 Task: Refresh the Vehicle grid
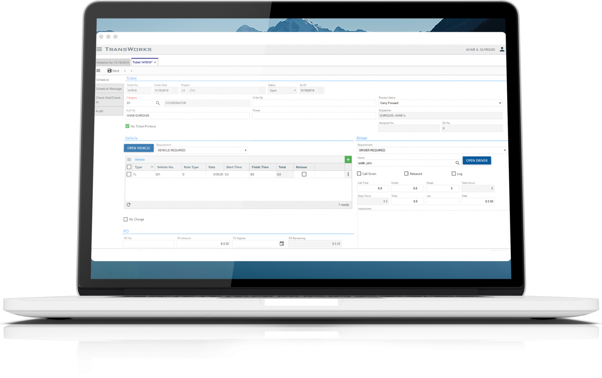coord(129,204)
